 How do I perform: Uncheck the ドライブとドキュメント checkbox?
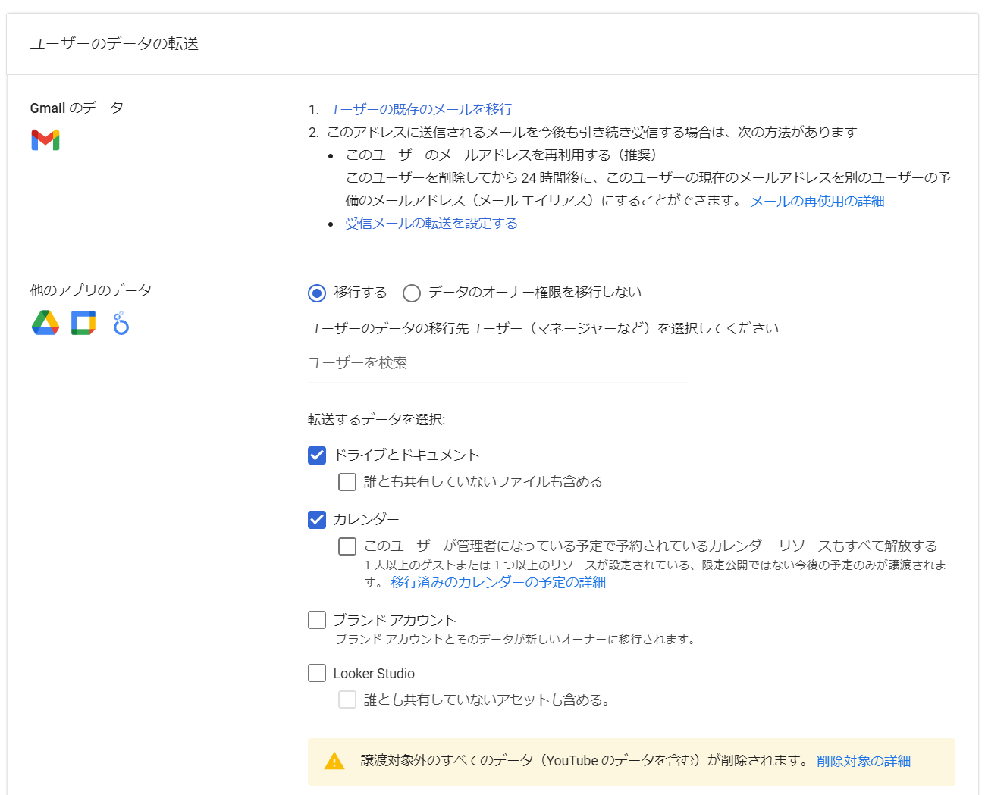tap(317, 455)
